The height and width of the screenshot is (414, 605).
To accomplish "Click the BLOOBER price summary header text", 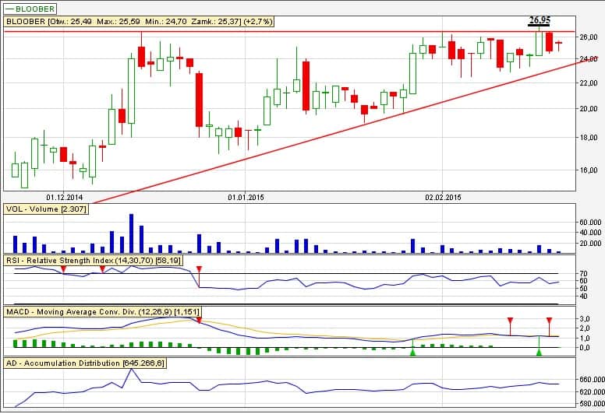I will [x=139, y=22].
